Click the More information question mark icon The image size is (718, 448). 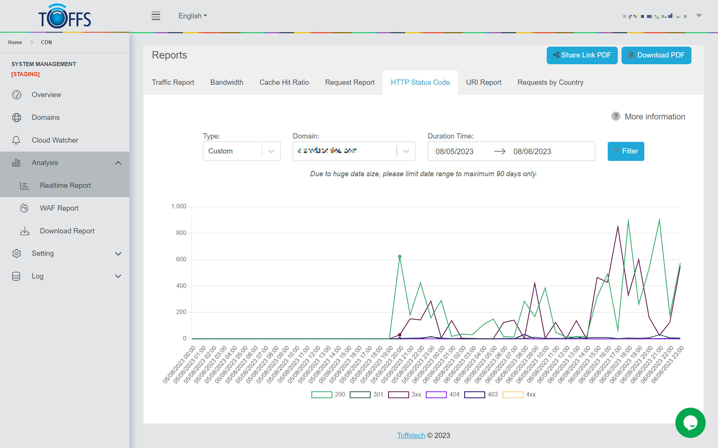pyautogui.click(x=616, y=116)
